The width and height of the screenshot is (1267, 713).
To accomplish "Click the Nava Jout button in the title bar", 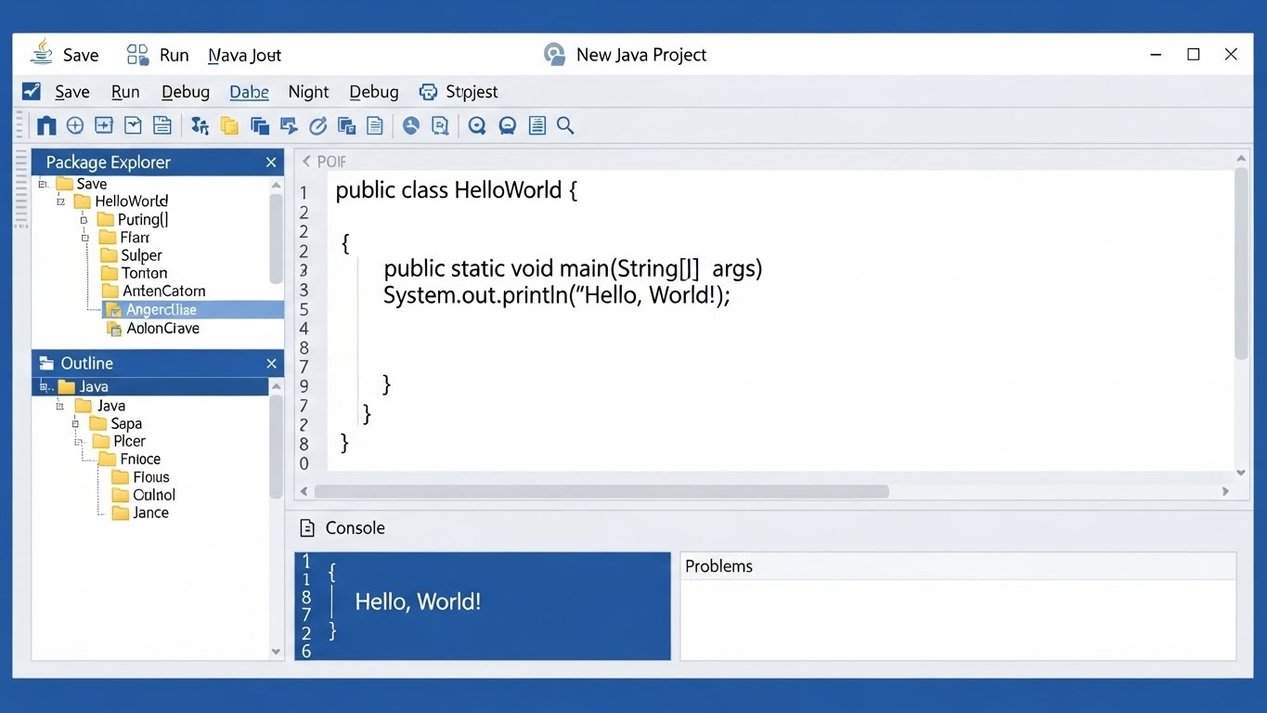I will (x=244, y=56).
